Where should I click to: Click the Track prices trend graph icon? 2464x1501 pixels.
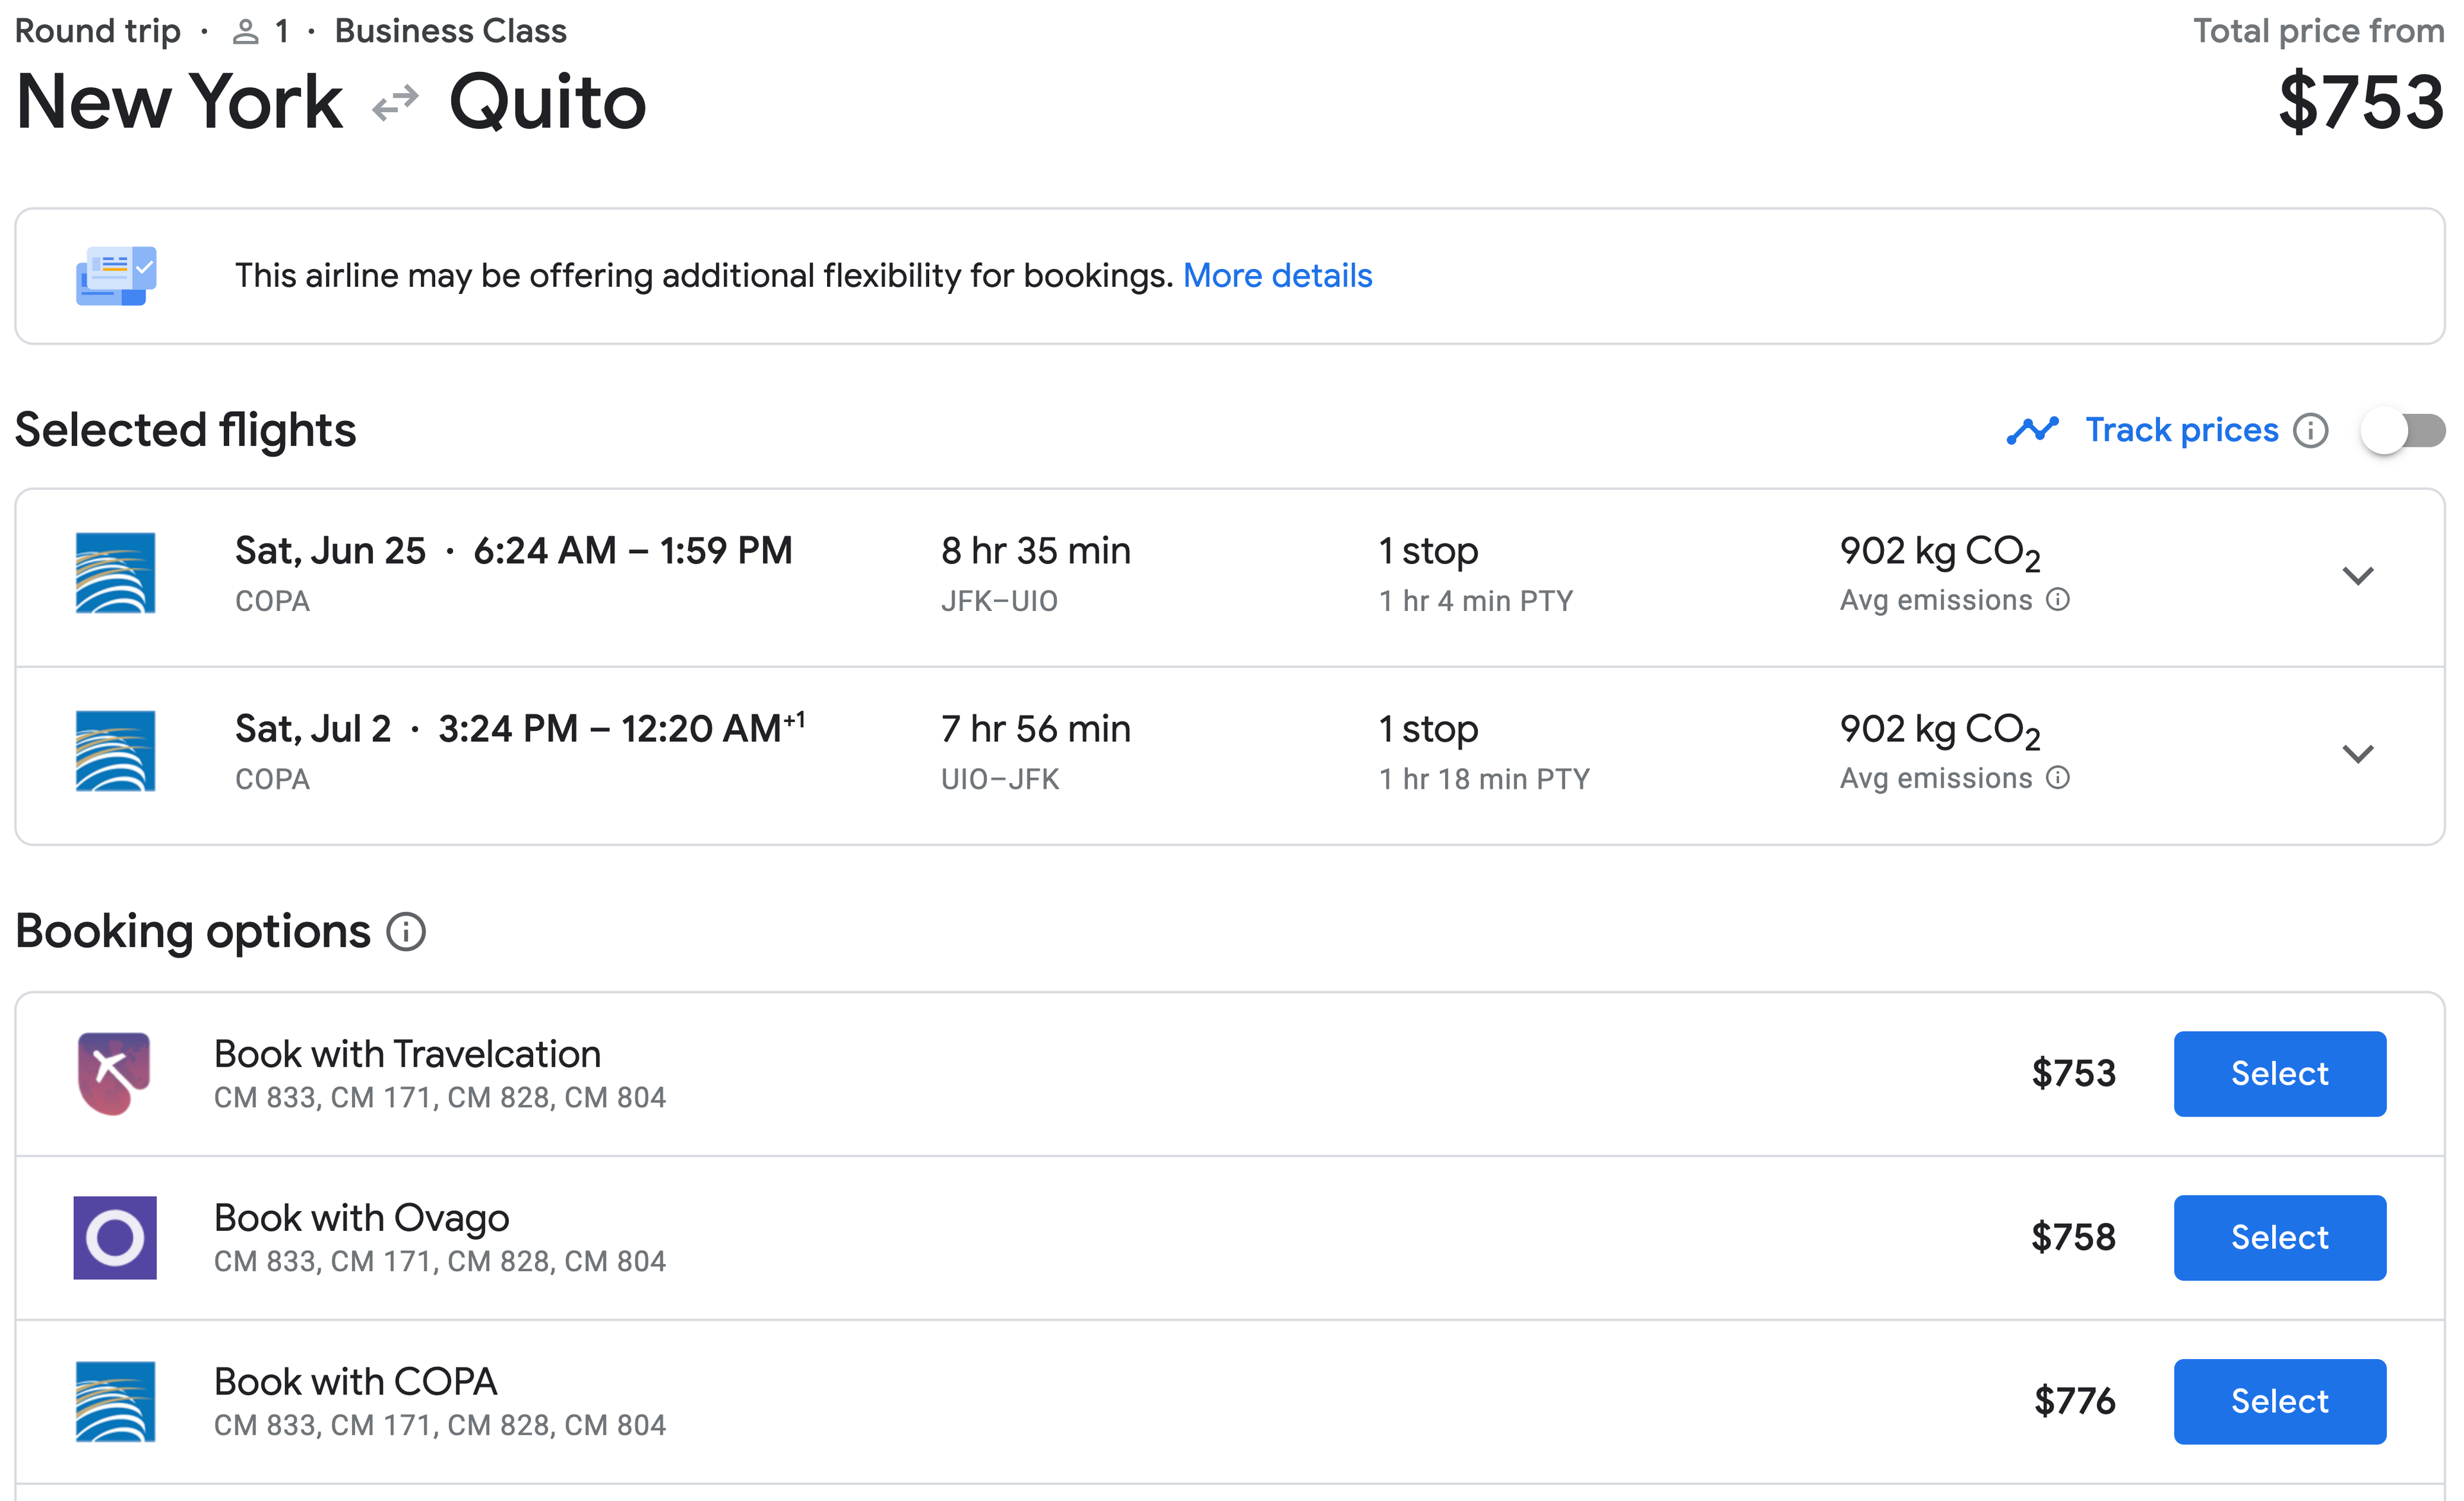2032,431
